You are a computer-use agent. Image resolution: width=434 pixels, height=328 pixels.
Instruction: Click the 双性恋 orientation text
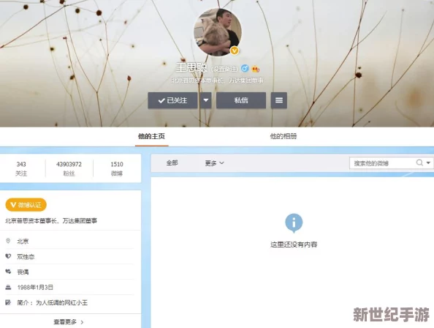coord(26,257)
